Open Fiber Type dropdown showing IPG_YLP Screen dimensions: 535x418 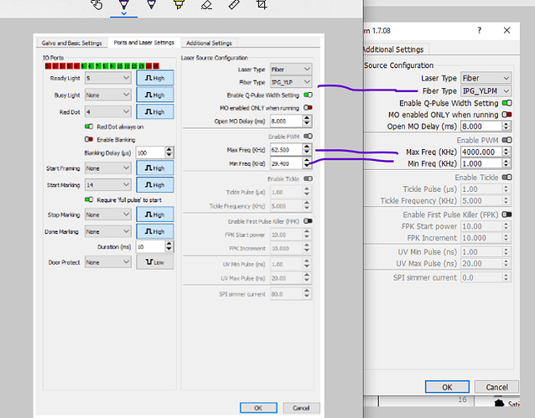click(x=291, y=82)
